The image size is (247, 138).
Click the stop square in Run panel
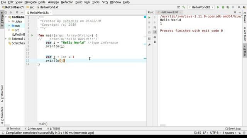(149, 23)
